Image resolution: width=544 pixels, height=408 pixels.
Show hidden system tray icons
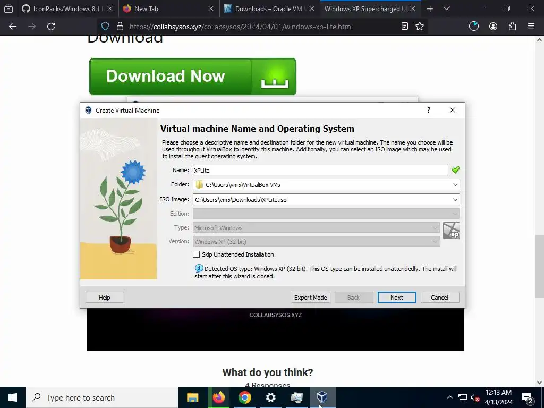coord(449,397)
